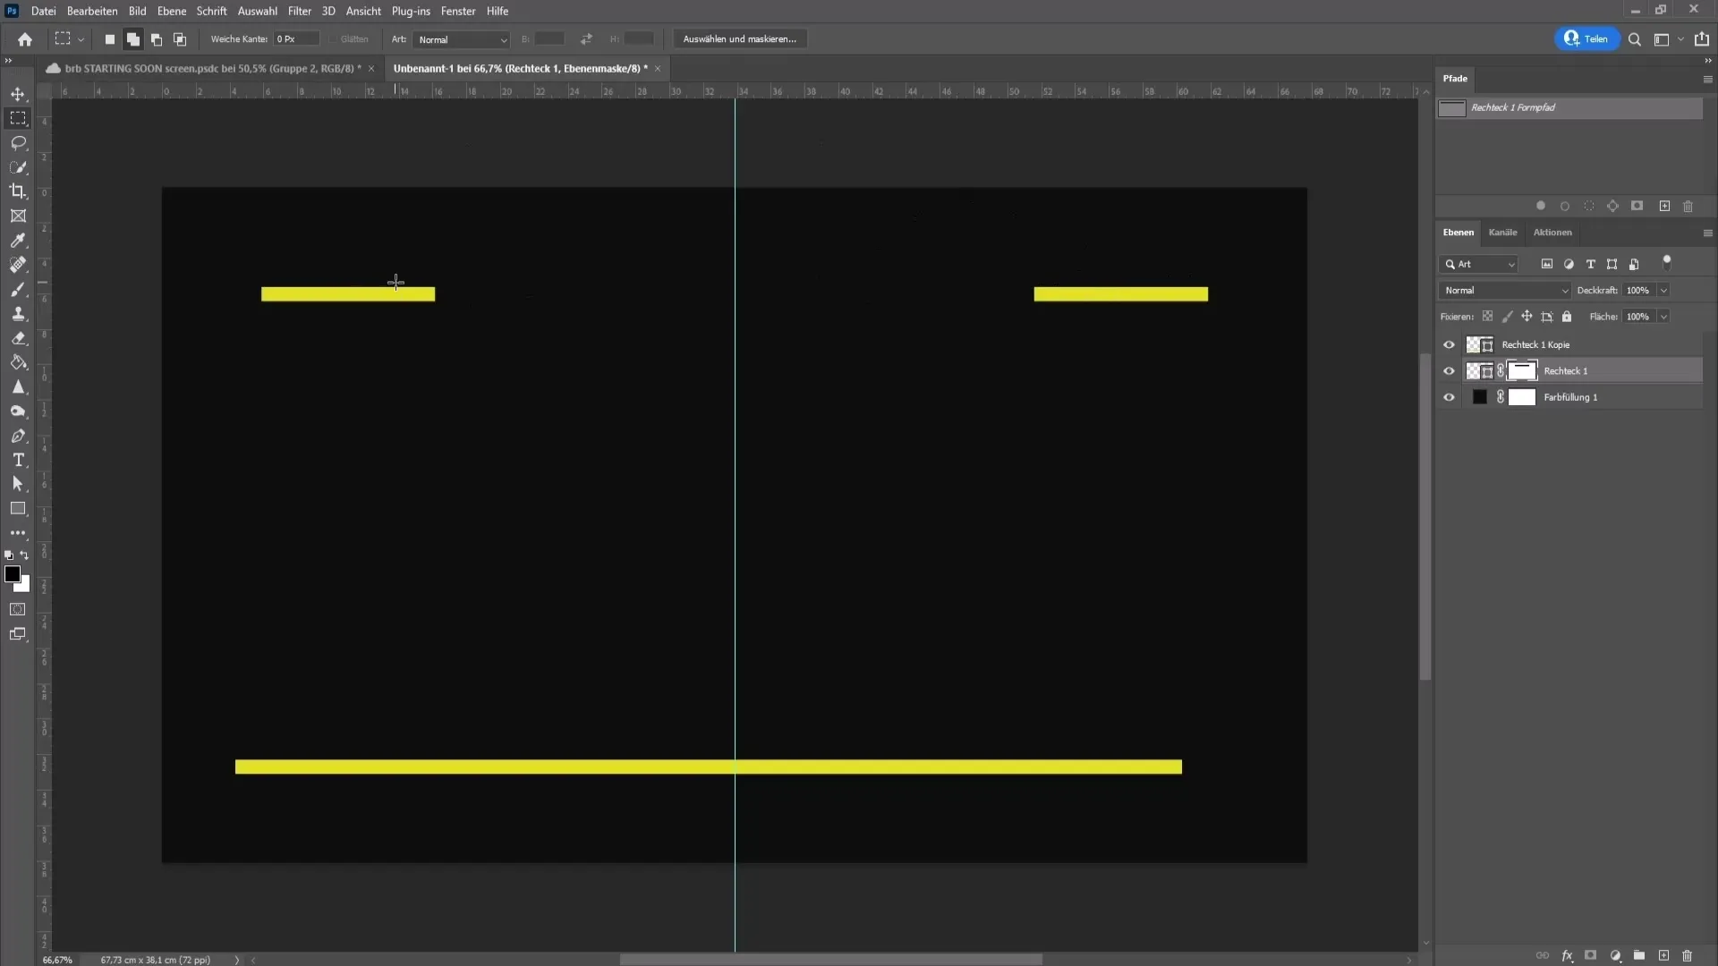The image size is (1718, 966).
Task: Click Auswählen und maskieren button
Action: [738, 38]
